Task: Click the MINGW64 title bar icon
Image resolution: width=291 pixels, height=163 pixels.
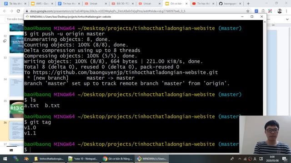Action: (27, 17)
